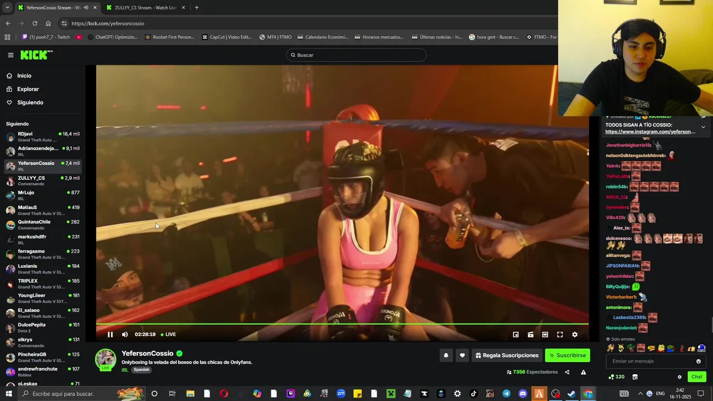
Task: Click the Windows taskbar search box
Action: click(81, 394)
